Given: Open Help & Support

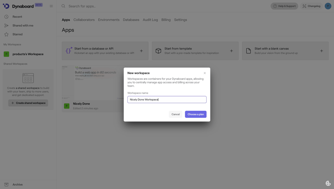Looking at the screenshot, I should pyautogui.click(x=284, y=6).
